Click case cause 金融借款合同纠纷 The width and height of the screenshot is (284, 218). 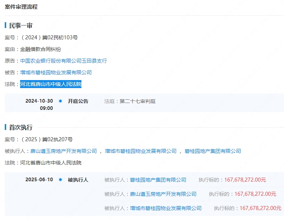[x=41, y=49]
